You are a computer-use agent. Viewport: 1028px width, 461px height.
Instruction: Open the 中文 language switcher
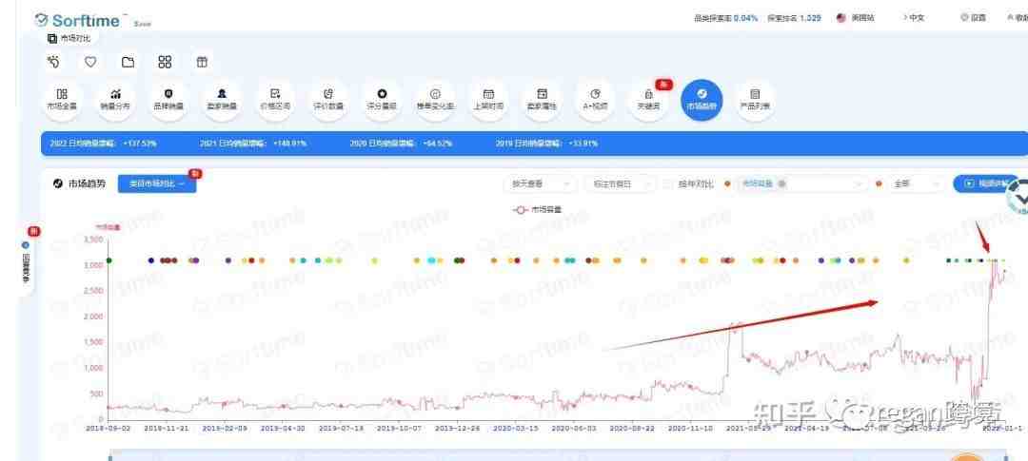tap(913, 18)
